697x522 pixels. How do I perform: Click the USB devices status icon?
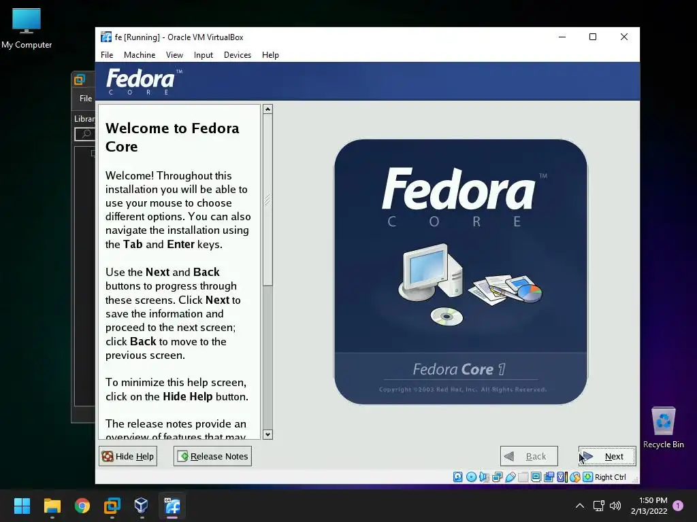point(510,477)
